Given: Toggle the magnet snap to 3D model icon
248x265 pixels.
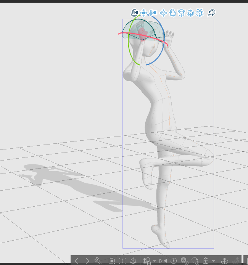Looking at the screenshot, I should [x=211, y=13].
